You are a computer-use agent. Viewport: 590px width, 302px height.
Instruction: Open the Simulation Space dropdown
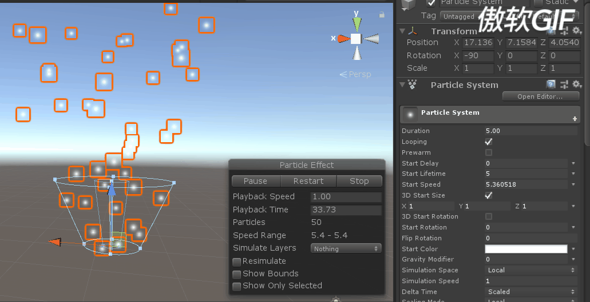click(531, 270)
